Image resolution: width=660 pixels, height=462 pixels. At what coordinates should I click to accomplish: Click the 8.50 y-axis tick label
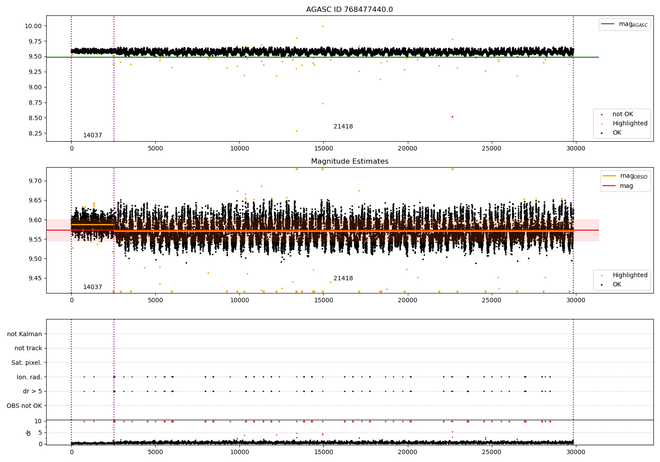35,118
